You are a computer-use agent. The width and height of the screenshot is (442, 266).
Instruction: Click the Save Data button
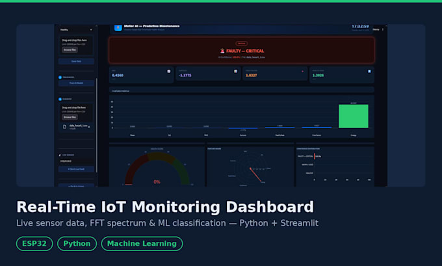[x=76, y=61]
